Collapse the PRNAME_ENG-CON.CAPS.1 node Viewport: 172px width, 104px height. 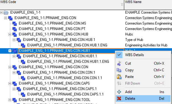tap(14, 89)
